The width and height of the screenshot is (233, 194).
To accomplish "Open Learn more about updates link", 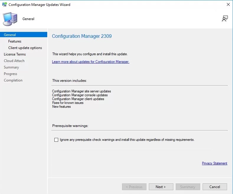I will coord(91,62).
